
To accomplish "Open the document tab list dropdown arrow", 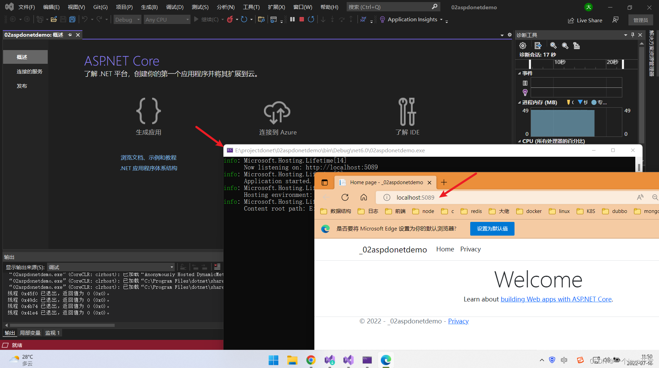I will pos(502,35).
